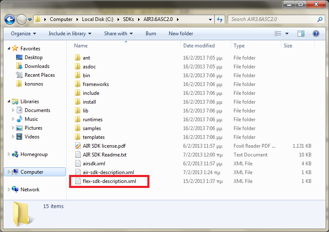Click the AIR SDK license.pdf file icon
Viewport: 329px width, 232px height.
77,146
